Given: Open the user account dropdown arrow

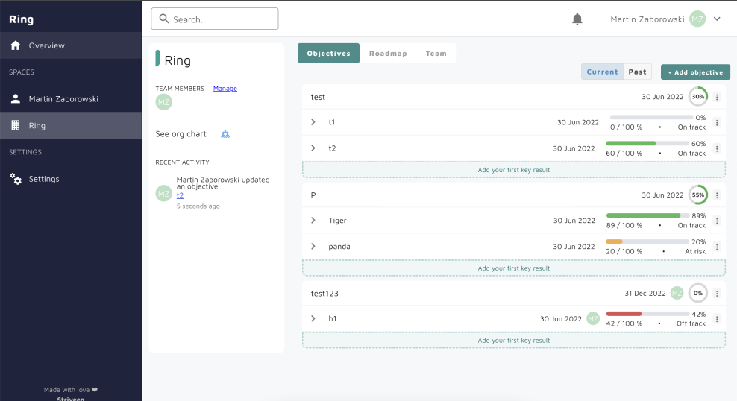Looking at the screenshot, I should pyautogui.click(x=717, y=19).
